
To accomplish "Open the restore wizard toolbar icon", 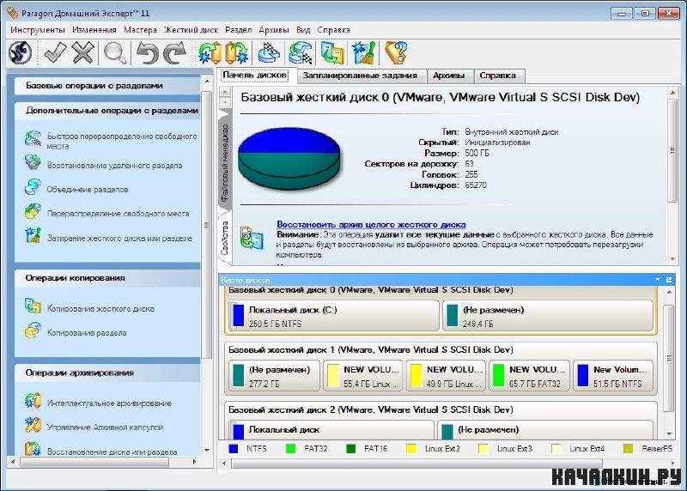I will tap(301, 53).
